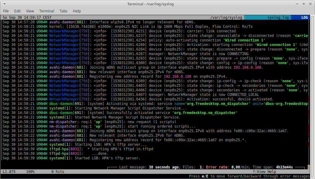
Task: Open the Help menu
Action: pyautogui.click(x=77, y=11)
